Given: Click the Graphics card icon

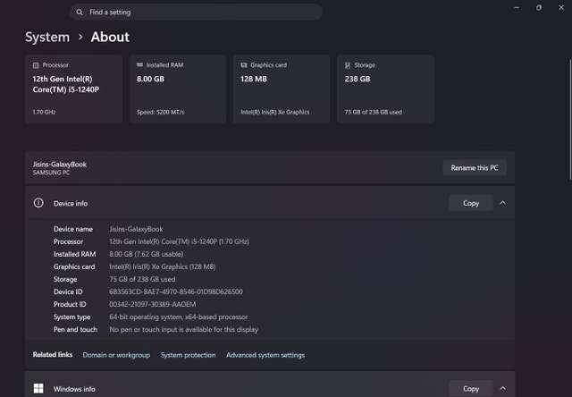Looking at the screenshot, I should [244, 65].
